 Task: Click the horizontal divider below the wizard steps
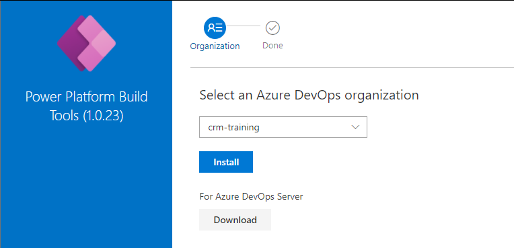tap(352, 68)
